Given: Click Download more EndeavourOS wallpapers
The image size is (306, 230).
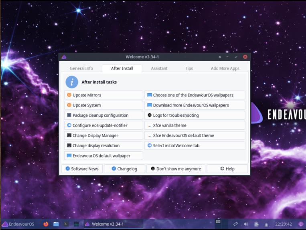Looking at the screenshot, I should (195, 105).
